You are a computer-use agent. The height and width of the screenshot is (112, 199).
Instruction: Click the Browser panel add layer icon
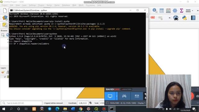[3, 35]
